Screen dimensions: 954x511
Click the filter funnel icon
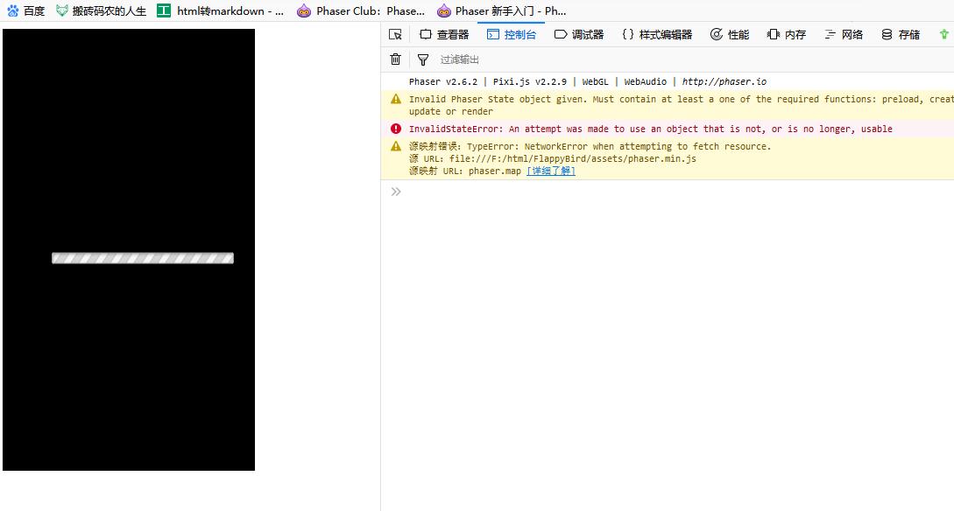[423, 59]
